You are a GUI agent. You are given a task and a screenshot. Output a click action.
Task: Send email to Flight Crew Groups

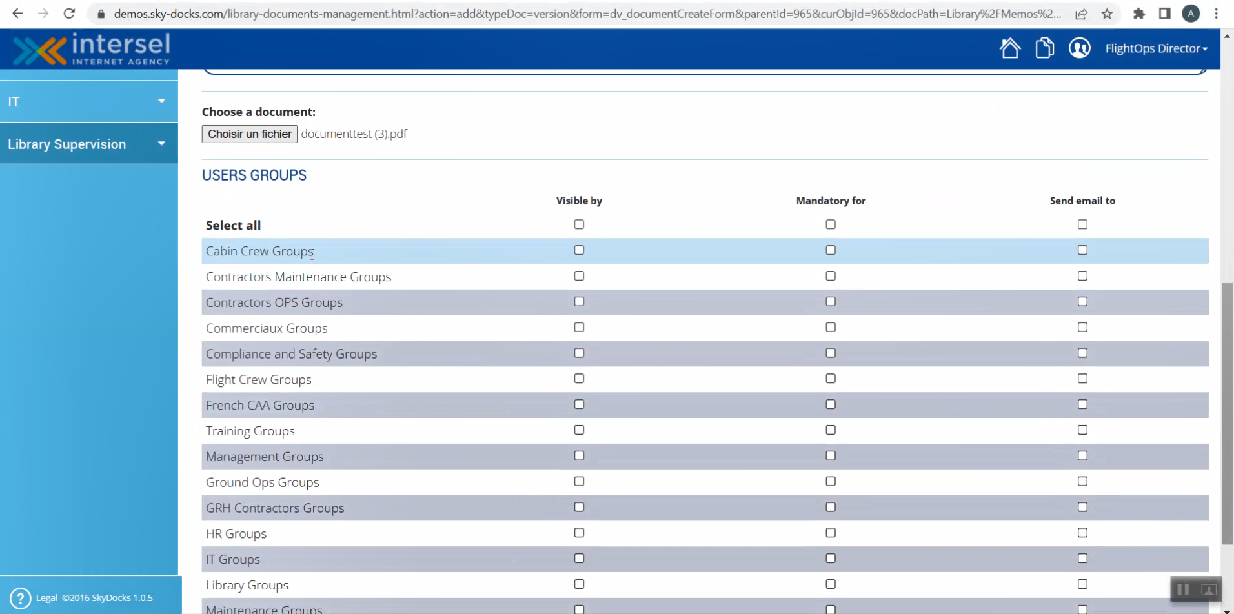(x=1082, y=379)
